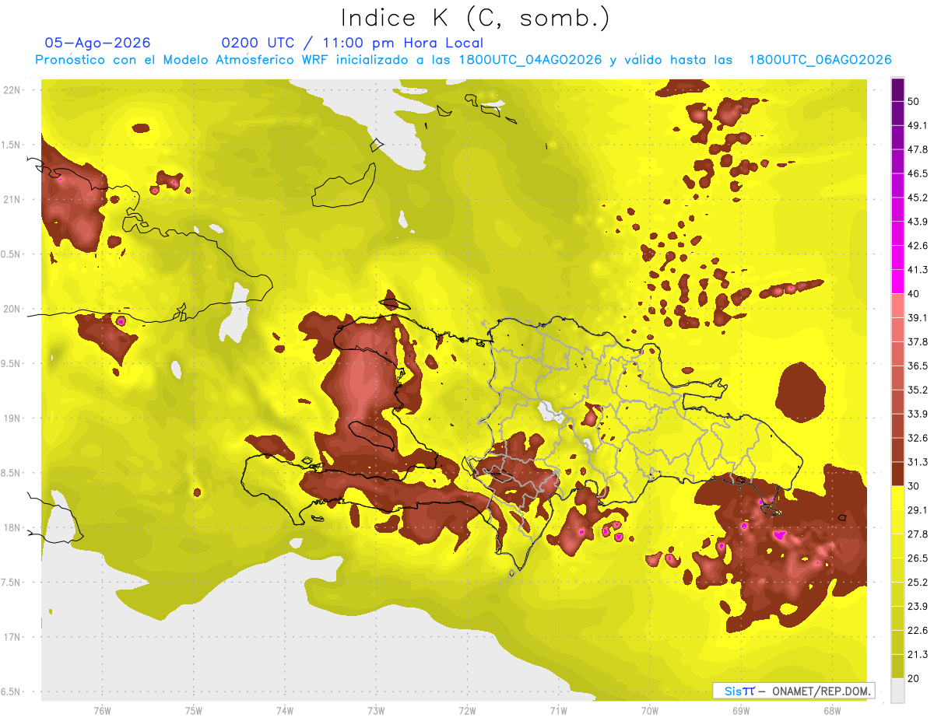Click the 18N latitude axis label
This screenshot has width=934, height=721.
click(12, 527)
